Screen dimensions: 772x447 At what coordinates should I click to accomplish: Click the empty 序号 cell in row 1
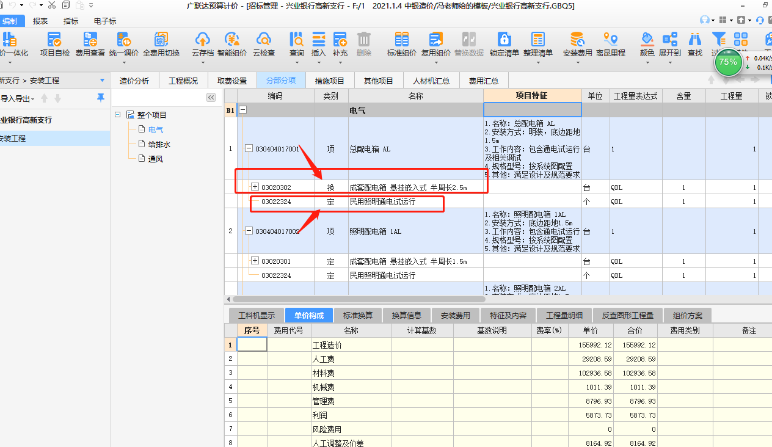tap(252, 344)
